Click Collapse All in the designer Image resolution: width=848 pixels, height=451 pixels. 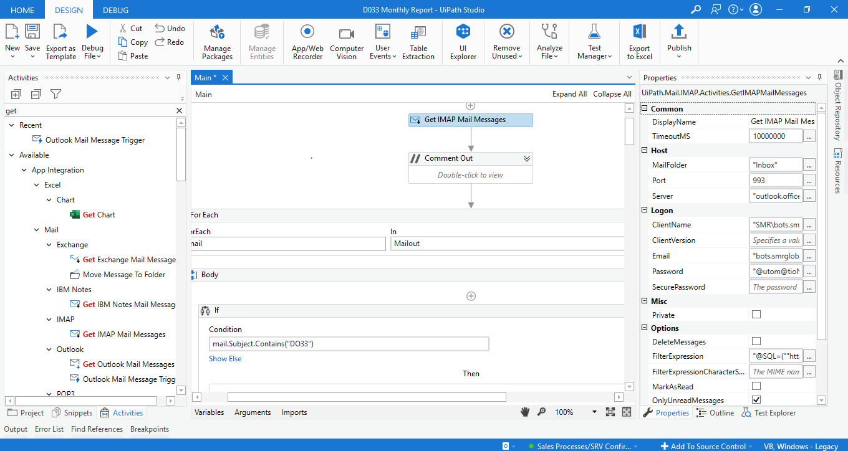pos(612,94)
